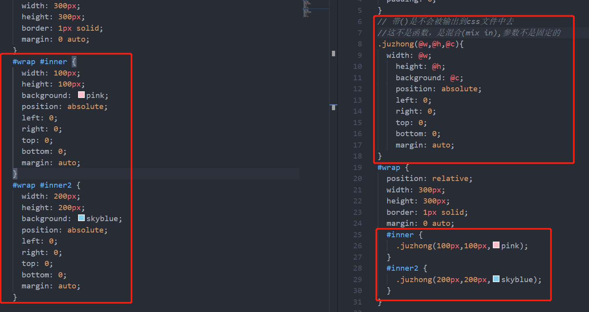Click 'width: @w;' in right pane
The width and height of the screenshot is (589, 312).
pyautogui.click(x=409, y=55)
